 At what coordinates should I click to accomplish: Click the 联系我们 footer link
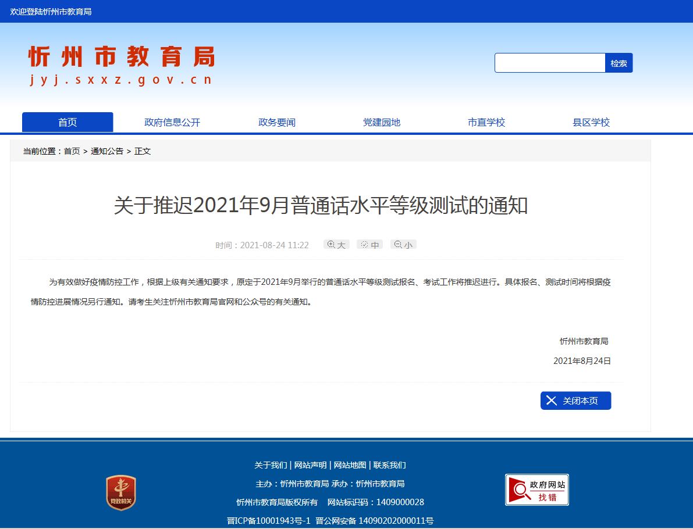(389, 465)
